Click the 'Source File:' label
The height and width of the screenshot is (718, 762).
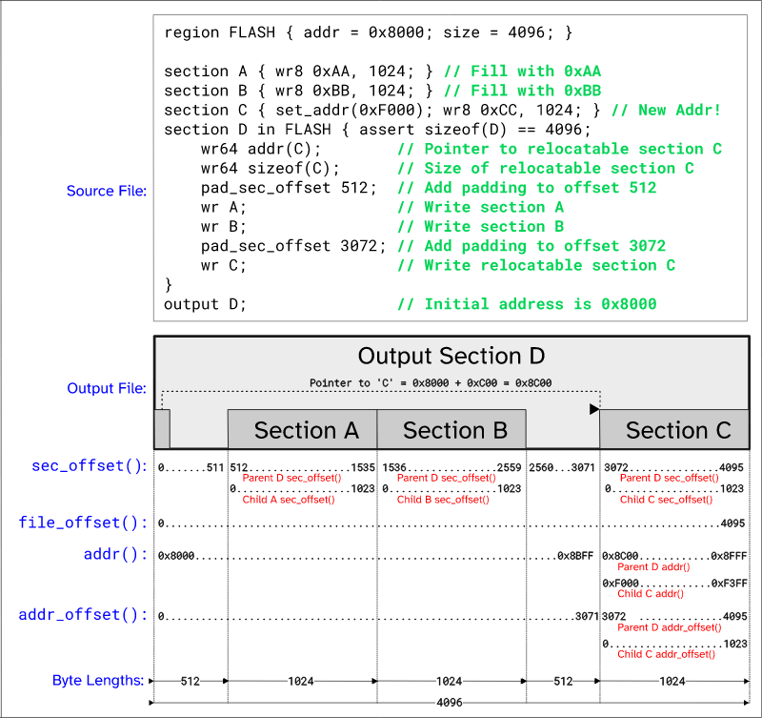click(x=107, y=191)
